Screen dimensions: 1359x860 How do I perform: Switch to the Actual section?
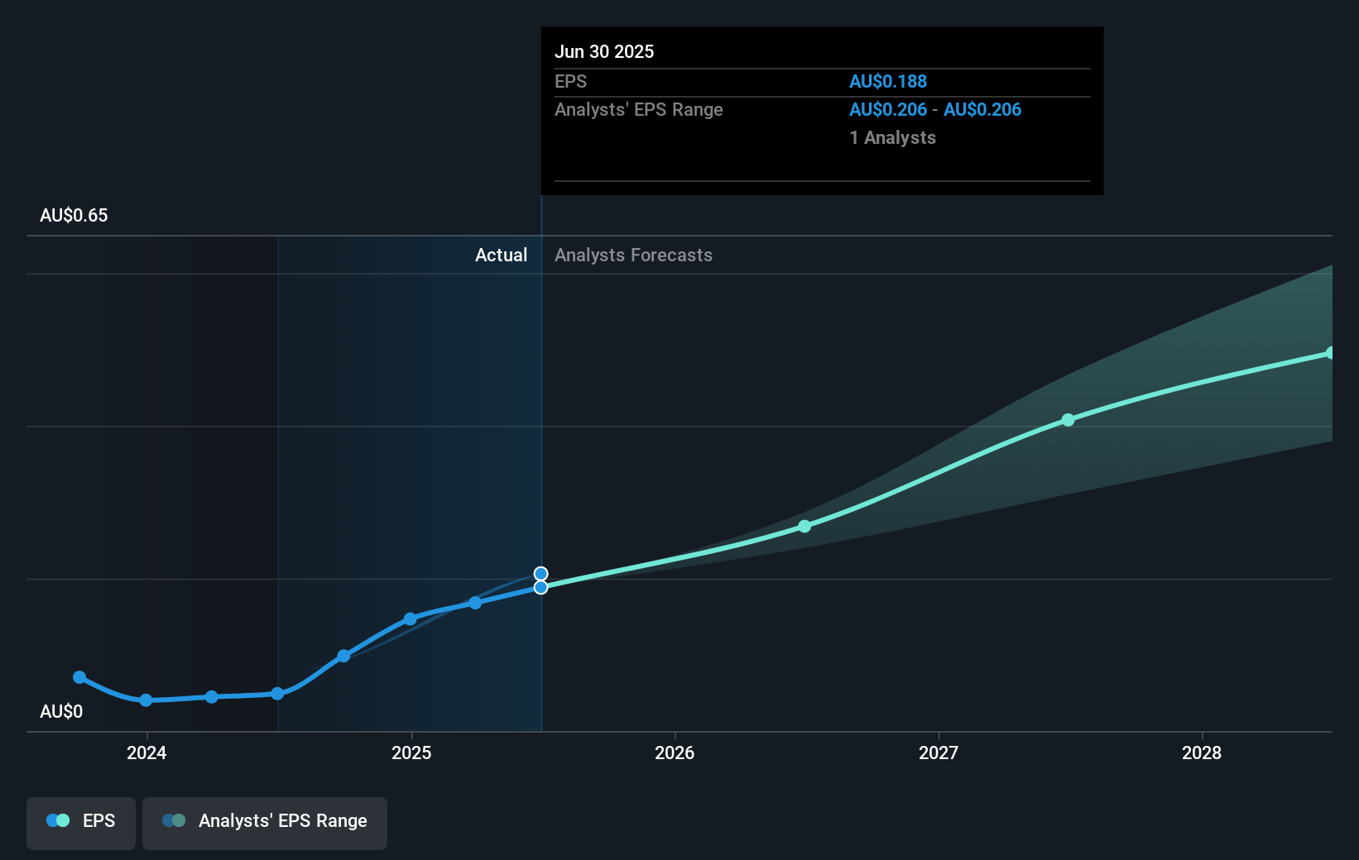point(501,255)
